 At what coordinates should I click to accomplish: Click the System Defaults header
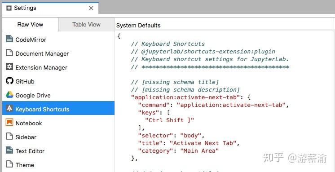(x=138, y=26)
